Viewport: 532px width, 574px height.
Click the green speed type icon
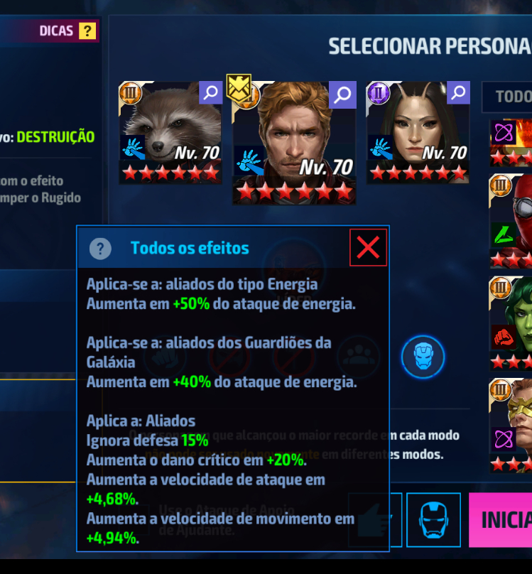504,234
